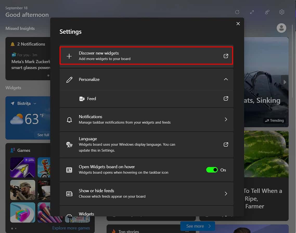Screen dimensions: 296x233
Task: Click the feeds list icon beside Show or hide feeds
Action: click(69, 194)
